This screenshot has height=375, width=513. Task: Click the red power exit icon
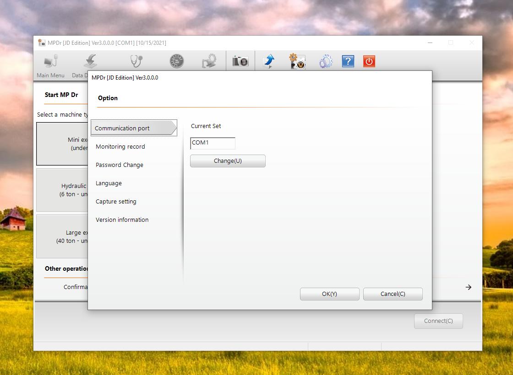tap(369, 61)
